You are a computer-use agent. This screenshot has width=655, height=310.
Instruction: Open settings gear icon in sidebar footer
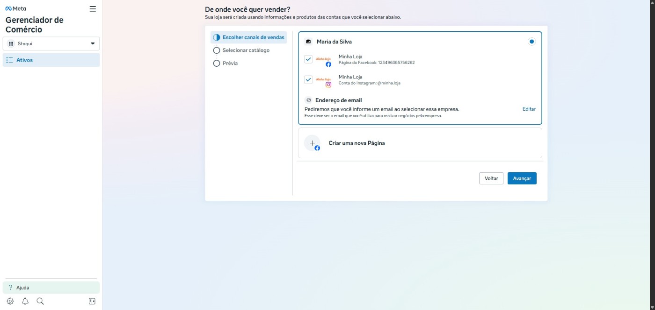pyautogui.click(x=10, y=301)
